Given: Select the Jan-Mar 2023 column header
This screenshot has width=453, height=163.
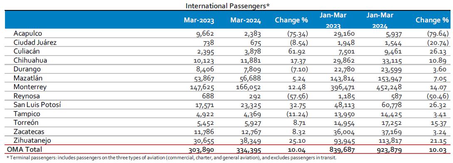Looking at the screenshot, I should (x=333, y=20).
